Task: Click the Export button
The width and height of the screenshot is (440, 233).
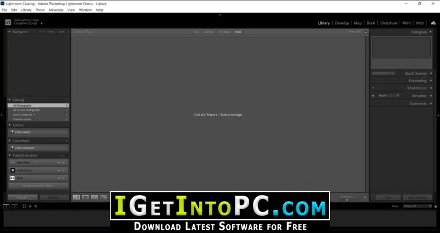Action: point(54,197)
